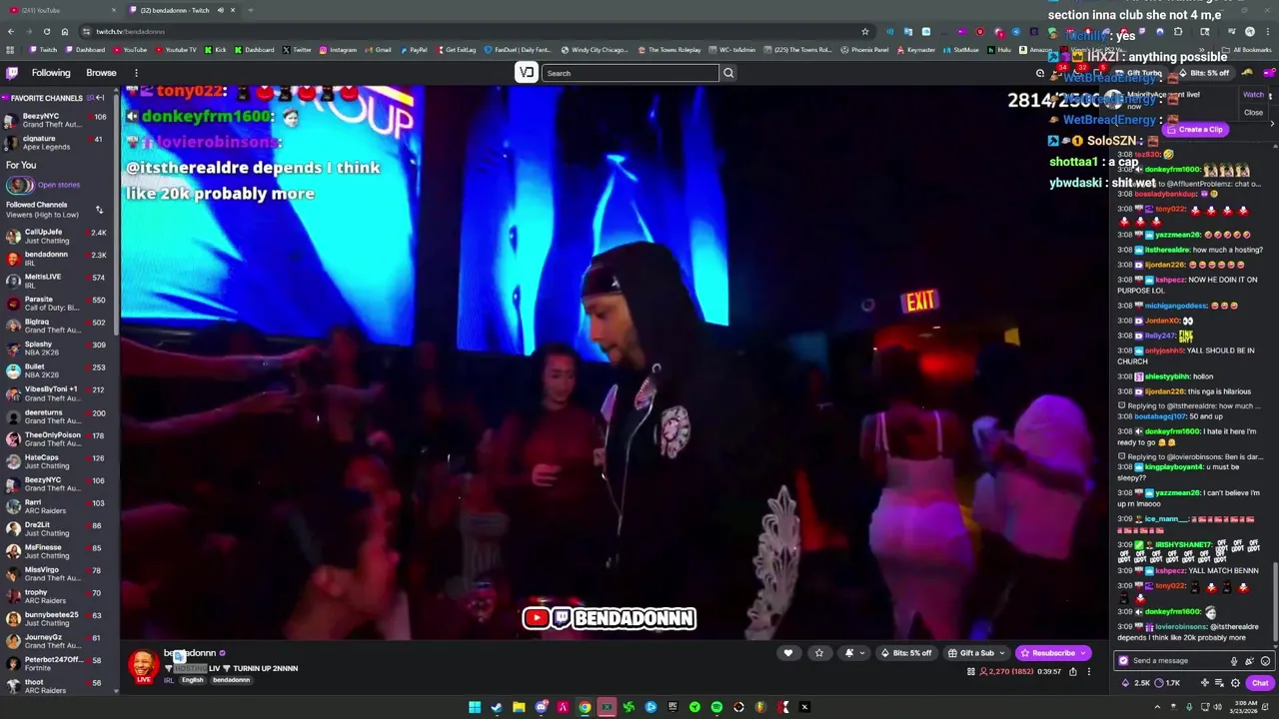Open stream options three-dot menu
Image resolution: width=1279 pixels, height=719 pixels.
[1089, 672]
